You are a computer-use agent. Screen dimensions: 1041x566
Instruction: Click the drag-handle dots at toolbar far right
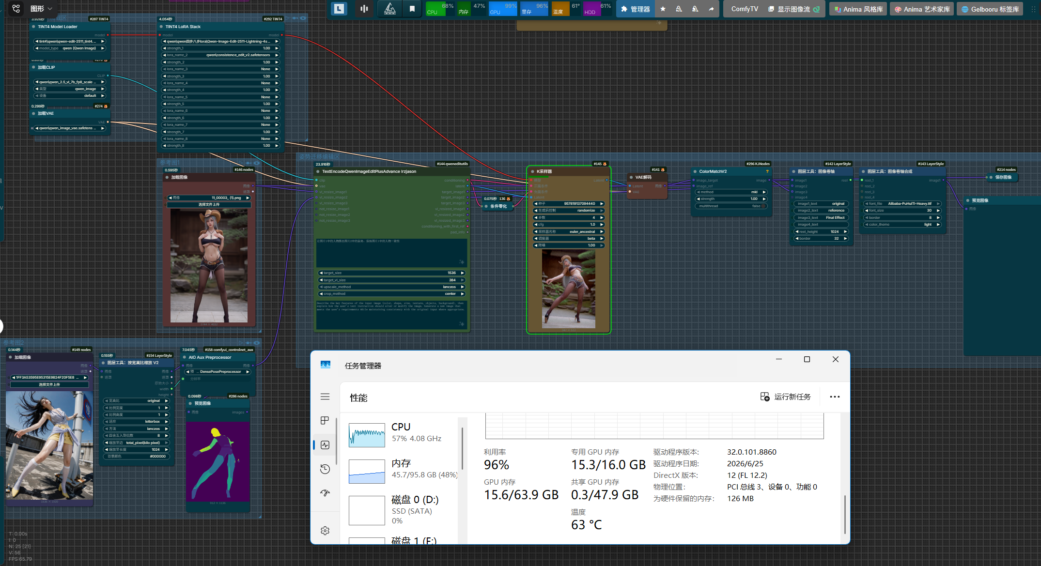tap(1033, 9)
